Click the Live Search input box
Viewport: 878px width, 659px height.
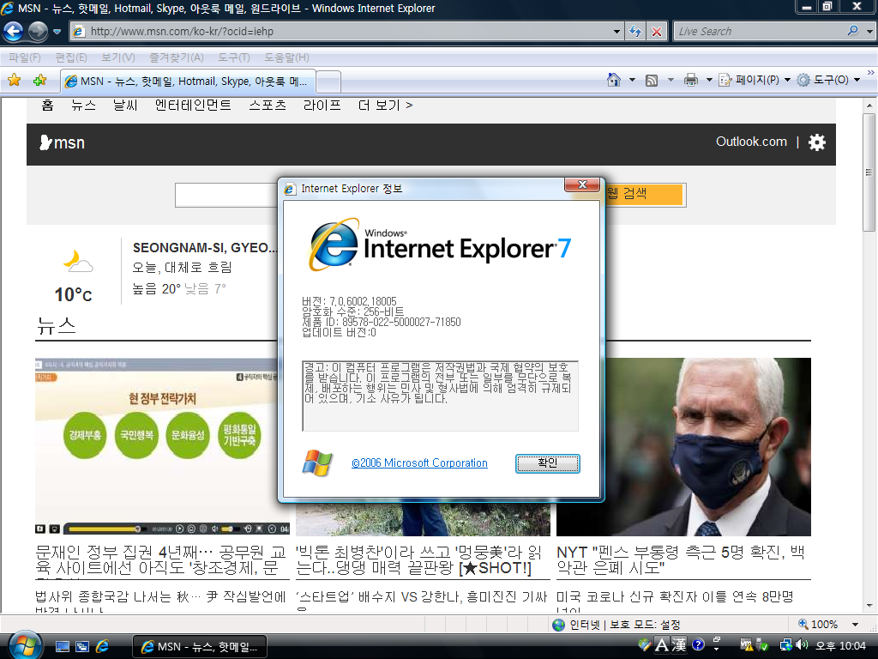[x=759, y=32]
